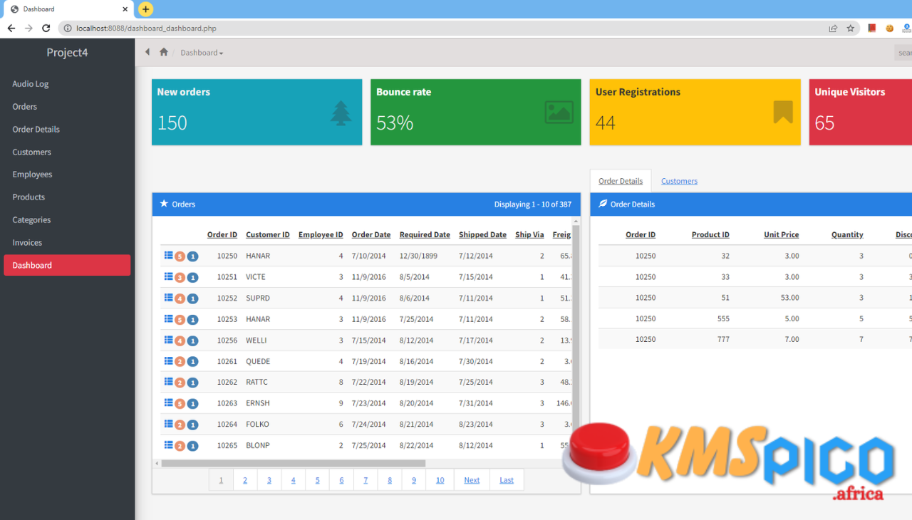Open the list icon for order 10253

tap(169, 318)
